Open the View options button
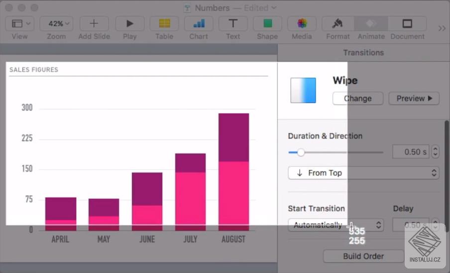This screenshot has height=273, width=450. 19,23
